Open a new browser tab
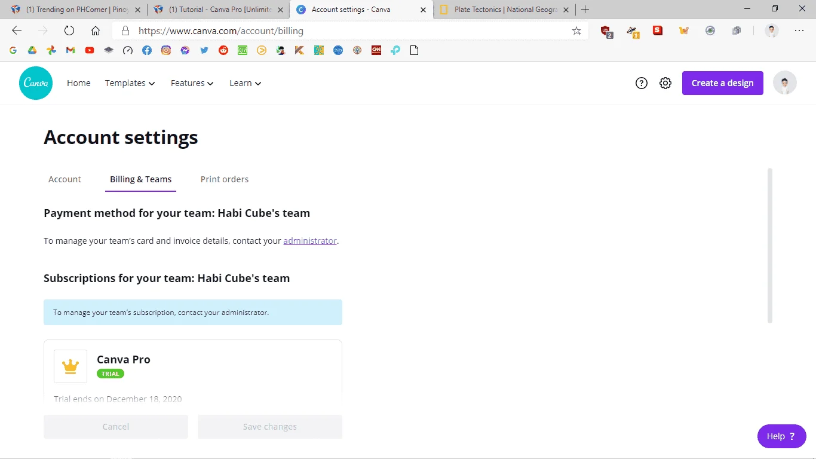 [x=585, y=10]
